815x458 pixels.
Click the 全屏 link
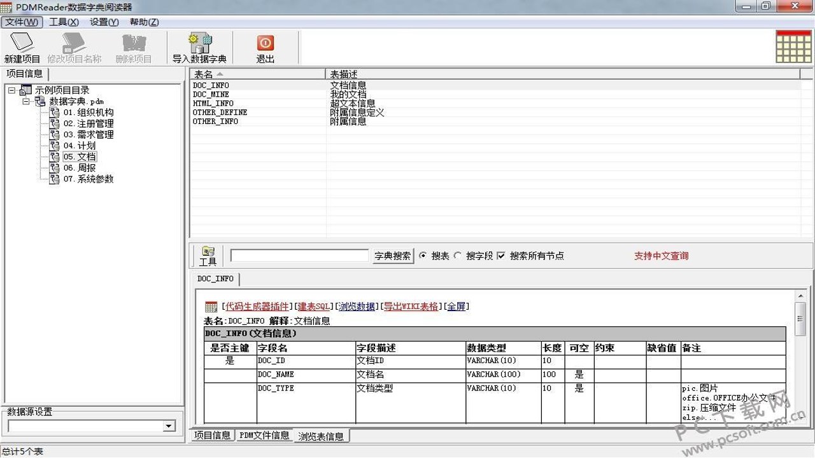click(456, 307)
